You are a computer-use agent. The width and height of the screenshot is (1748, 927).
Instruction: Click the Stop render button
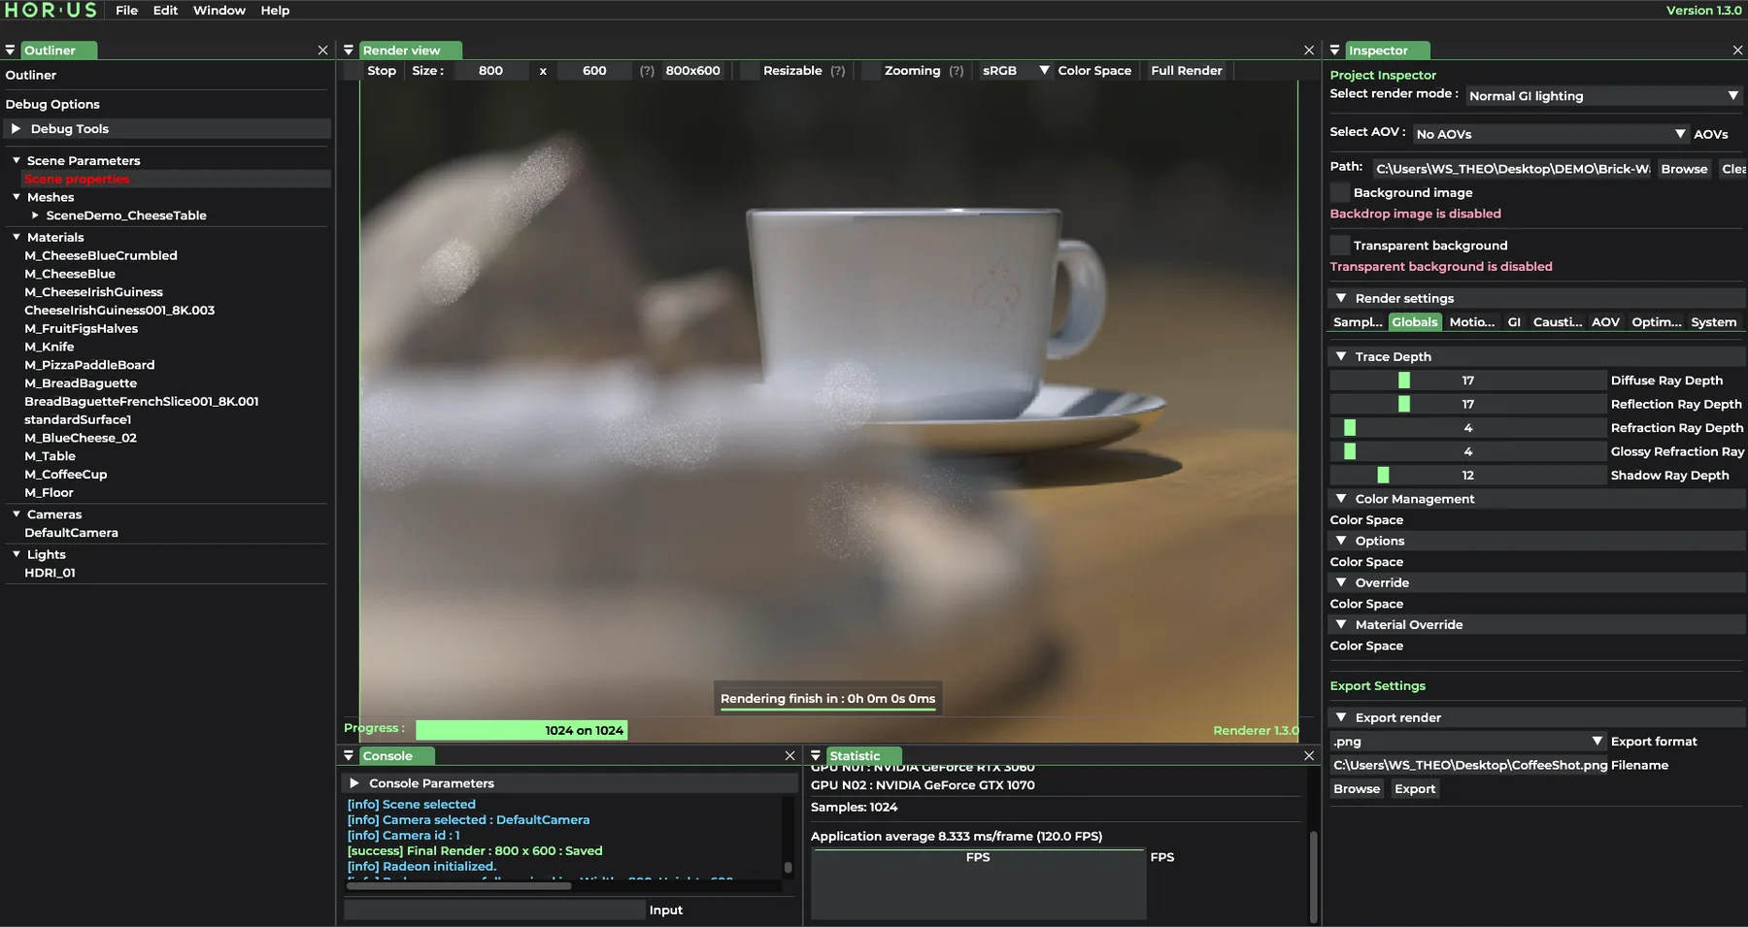coord(382,71)
